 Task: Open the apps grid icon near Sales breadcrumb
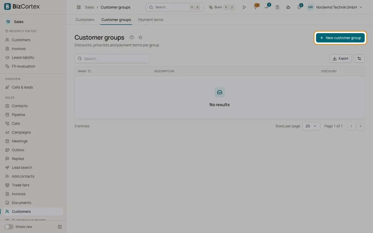click(x=79, y=7)
